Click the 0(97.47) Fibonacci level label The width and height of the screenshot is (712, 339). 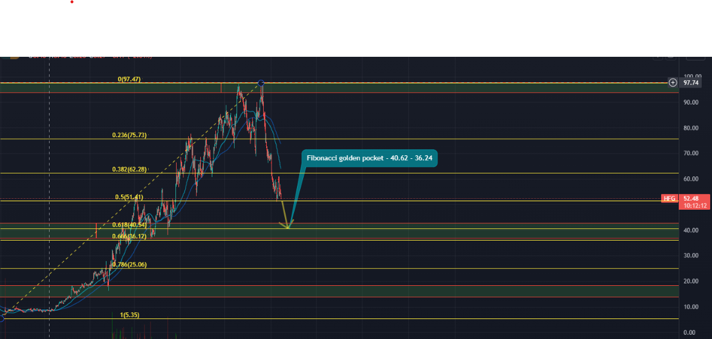[x=129, y=79]
